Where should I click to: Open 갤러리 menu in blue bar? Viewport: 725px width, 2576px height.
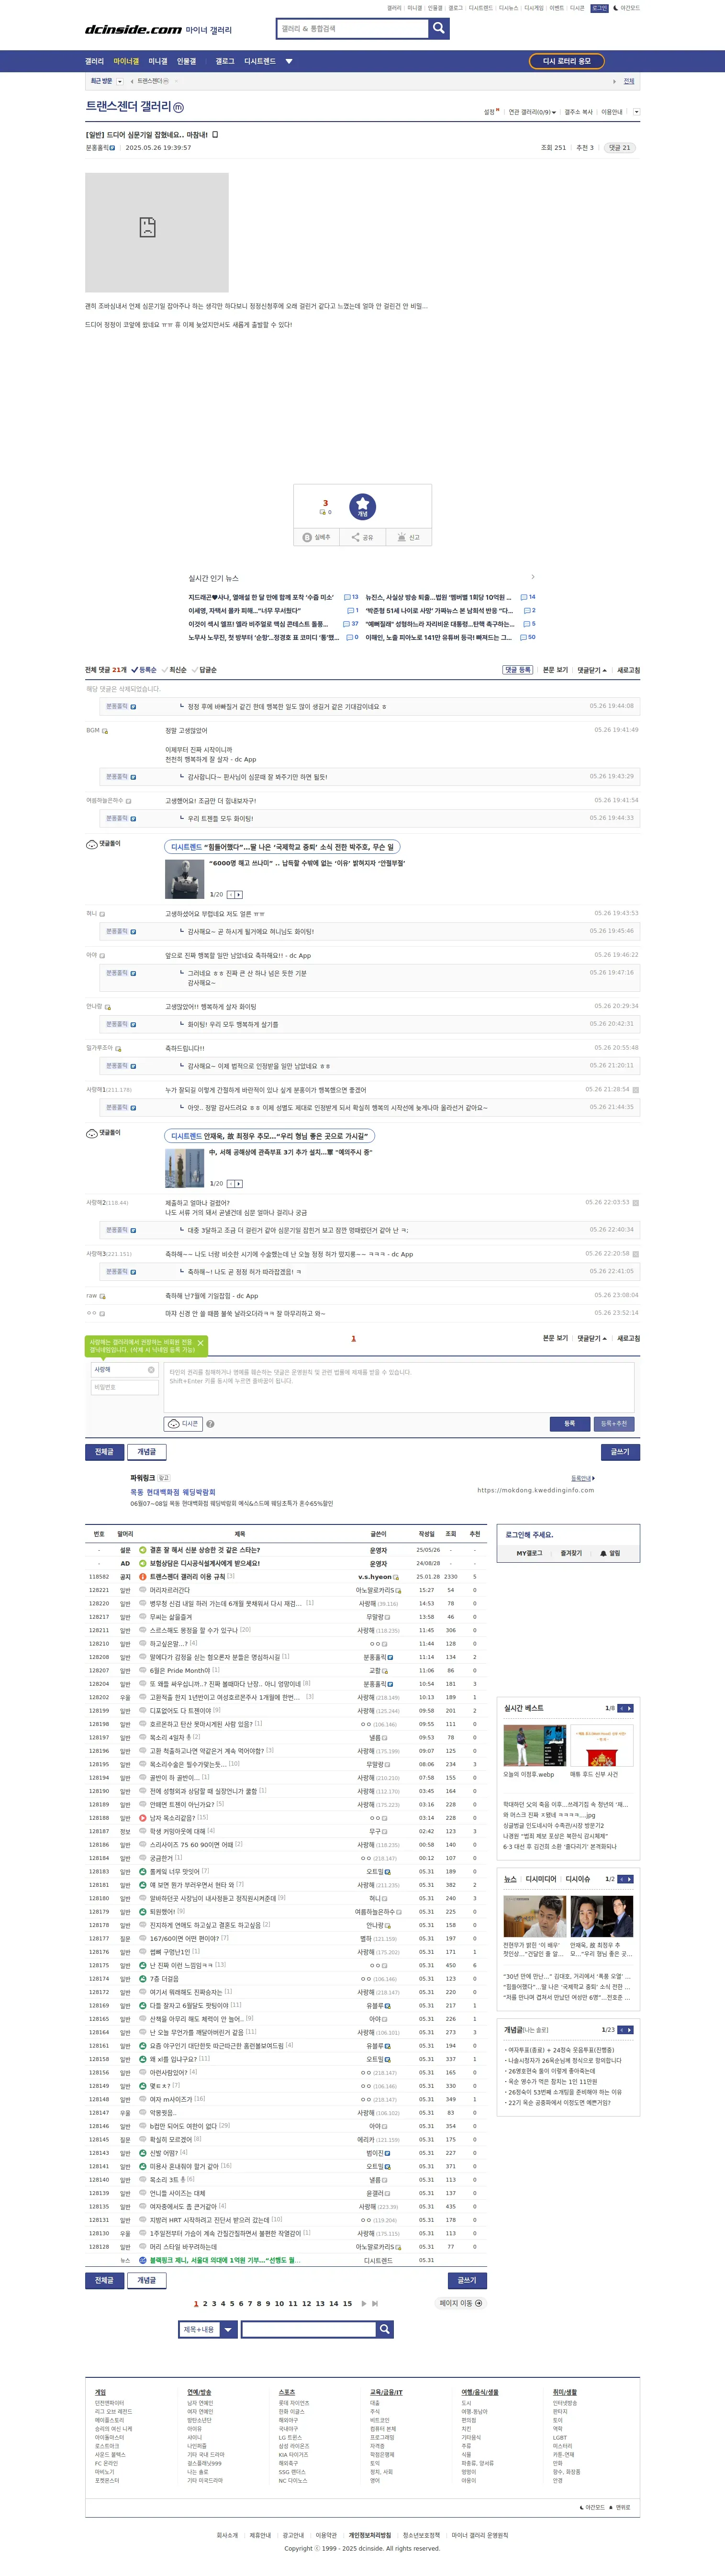pos(94,61)
